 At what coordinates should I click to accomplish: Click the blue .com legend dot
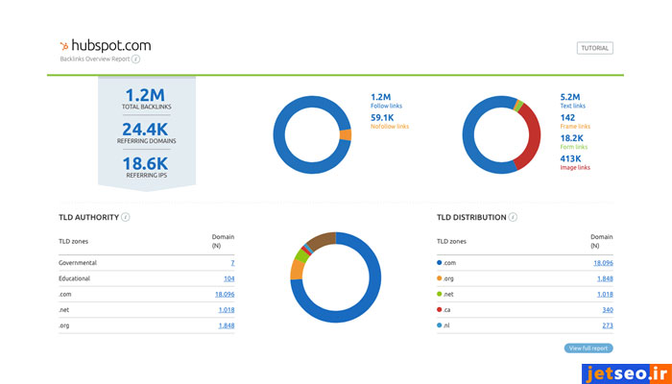[x=439, y=262]
